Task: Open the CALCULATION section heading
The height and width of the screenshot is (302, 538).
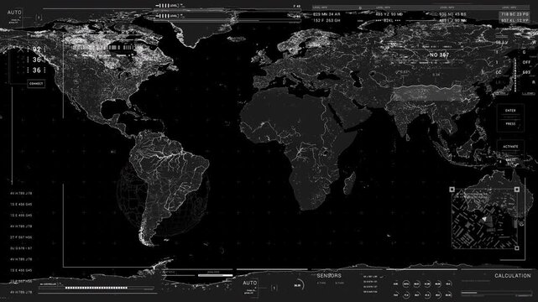Action: (513, 276)
